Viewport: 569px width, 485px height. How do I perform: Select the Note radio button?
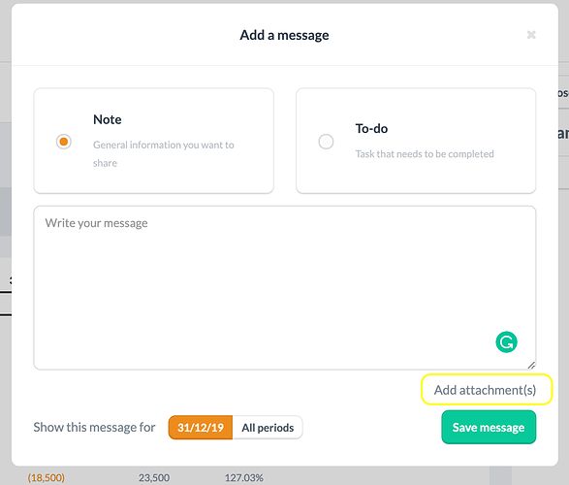[64, 142]
